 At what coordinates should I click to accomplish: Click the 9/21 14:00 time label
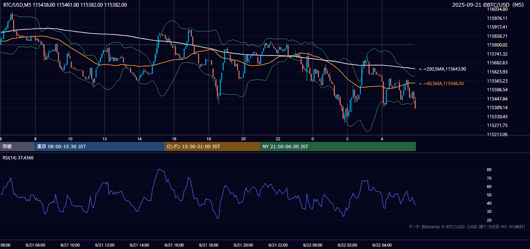tap(139, 245)
